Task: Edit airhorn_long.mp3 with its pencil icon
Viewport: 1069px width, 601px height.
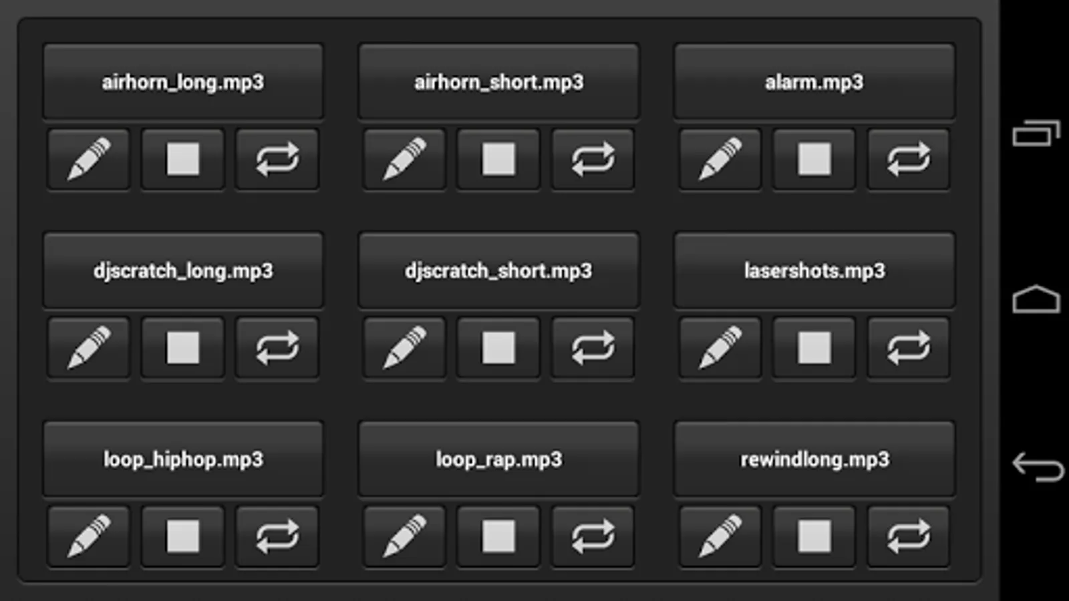Action: point(89,159)
